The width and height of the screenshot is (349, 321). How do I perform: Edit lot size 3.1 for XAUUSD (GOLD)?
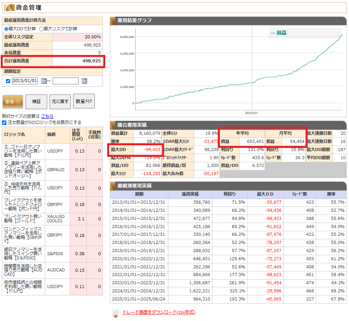point(78,219)
